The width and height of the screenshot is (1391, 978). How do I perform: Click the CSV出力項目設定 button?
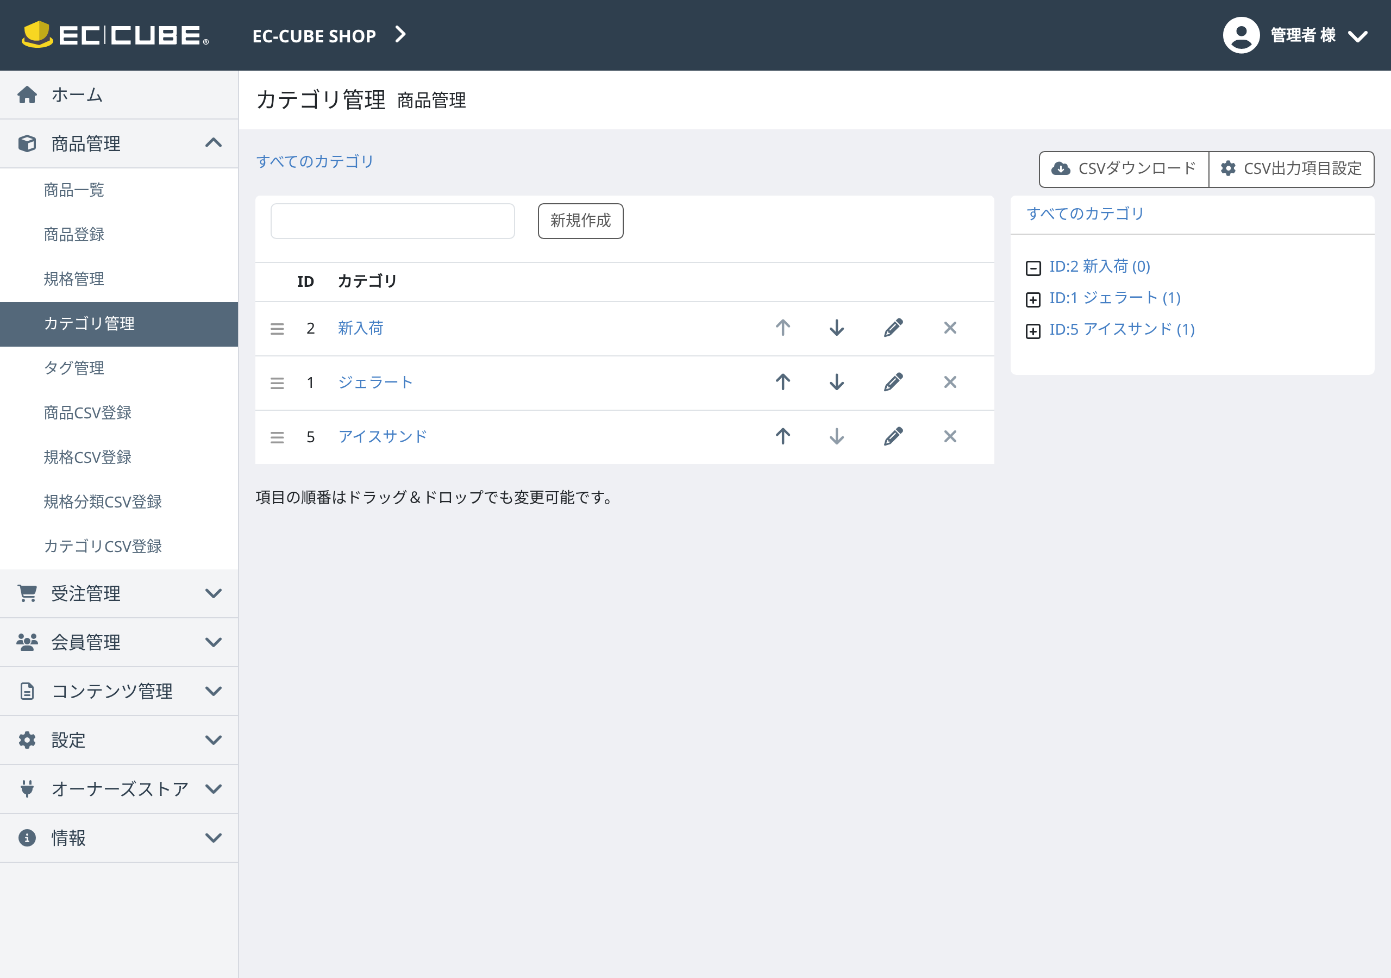coord(1291,169)
